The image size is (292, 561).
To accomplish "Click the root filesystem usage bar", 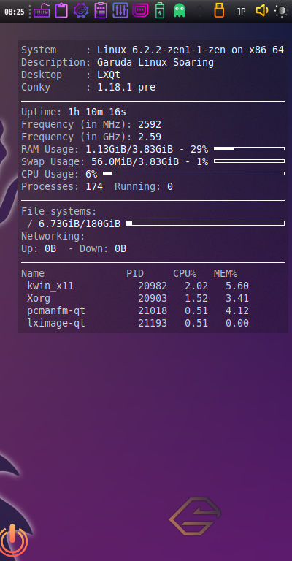I will click(206, 224).
